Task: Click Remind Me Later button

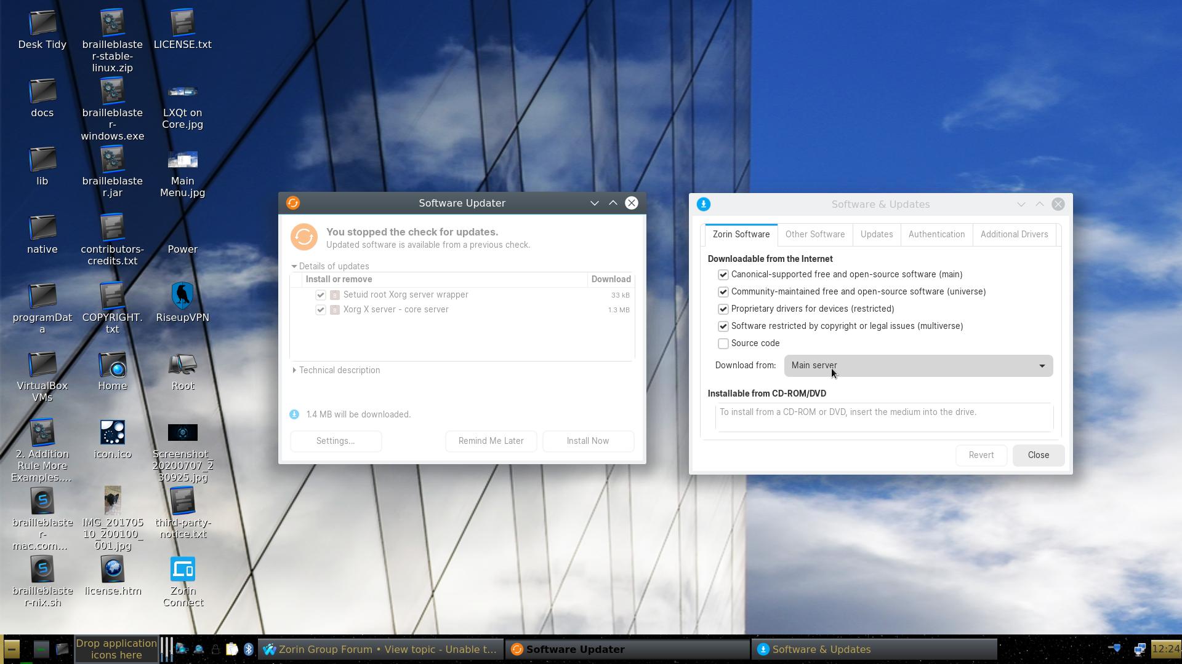Action: tap(491, 441)
